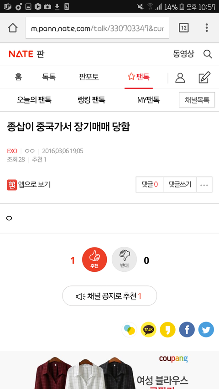
Task: Click the gray 반대 thumbs-down button
Action: (x=124, y=259)
